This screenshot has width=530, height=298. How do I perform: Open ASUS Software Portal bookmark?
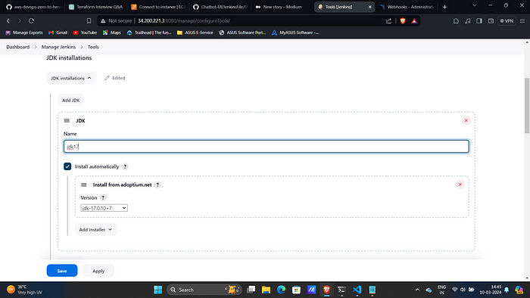coord(242,33)
